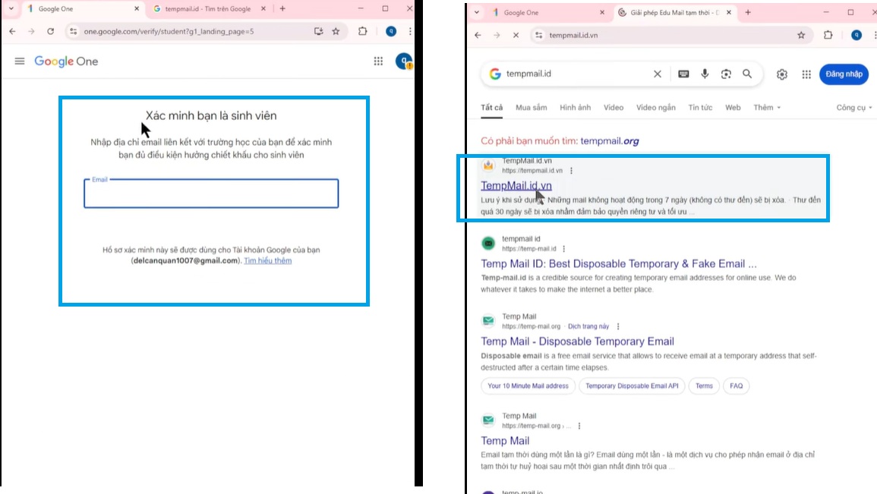Clear the Google search box text
Viewport: 877px width, 494px height.
[658, 74]
